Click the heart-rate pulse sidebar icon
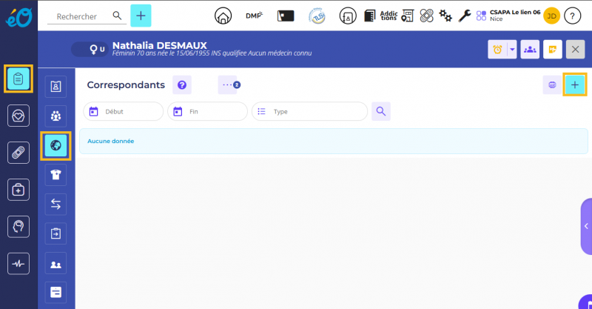This screenshot has width=592, height=309. coord(18,263)
